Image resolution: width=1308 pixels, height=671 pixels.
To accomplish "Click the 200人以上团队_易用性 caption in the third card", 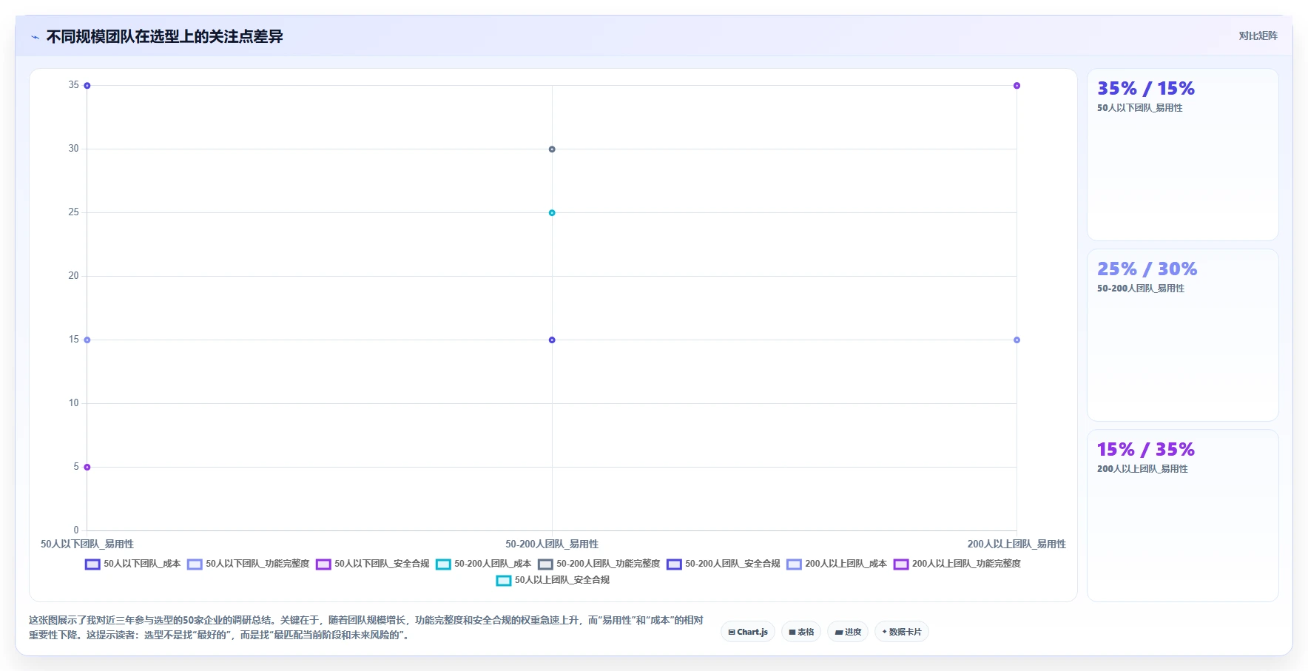I will pos(1142,469).
